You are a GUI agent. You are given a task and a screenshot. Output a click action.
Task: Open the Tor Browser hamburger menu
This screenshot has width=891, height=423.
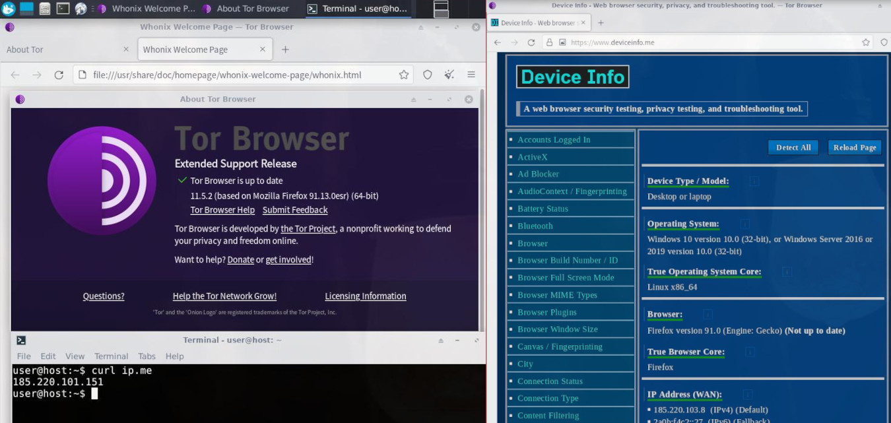[471, 75]
